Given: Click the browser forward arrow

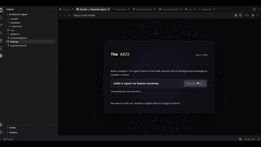Looking at the screenshot, I should pyautogui.click(x=65, y=15).
